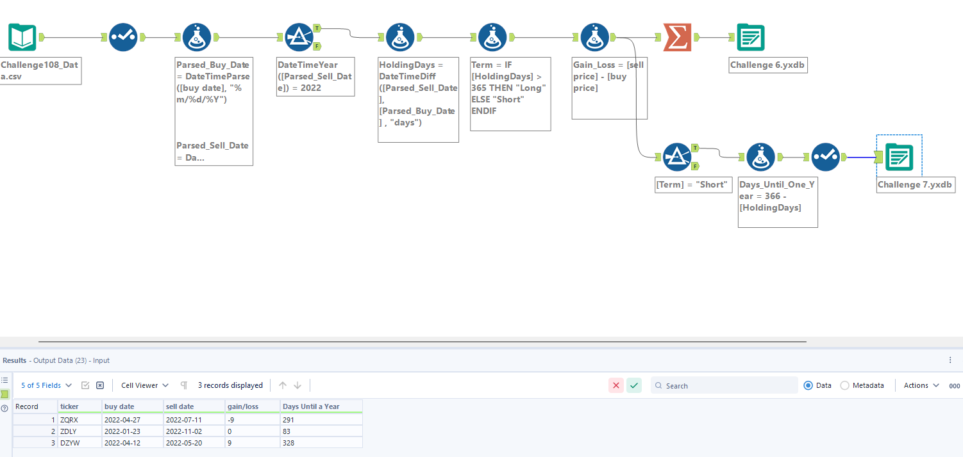
Task: Click the deselect all fields icon in Results
Action: (x=100, y=385)
